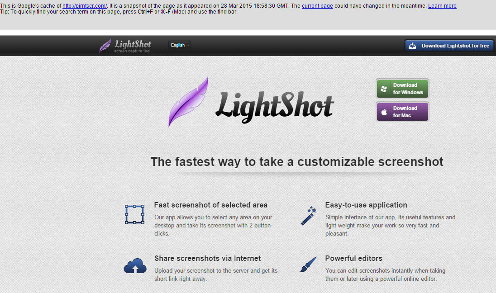This screenshot has height=293, width=496.
Task: Follow the Learn more link
Action: pyautogui.click(x=442, y=6)
